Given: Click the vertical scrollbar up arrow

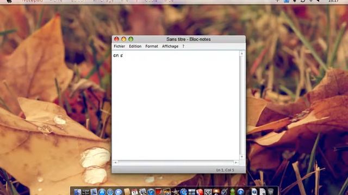Looking at the screenshot, I should tap(241, 54).
